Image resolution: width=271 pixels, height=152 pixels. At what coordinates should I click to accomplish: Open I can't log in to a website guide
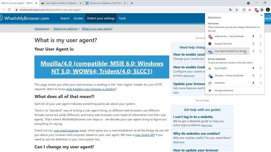click(193, 117)
